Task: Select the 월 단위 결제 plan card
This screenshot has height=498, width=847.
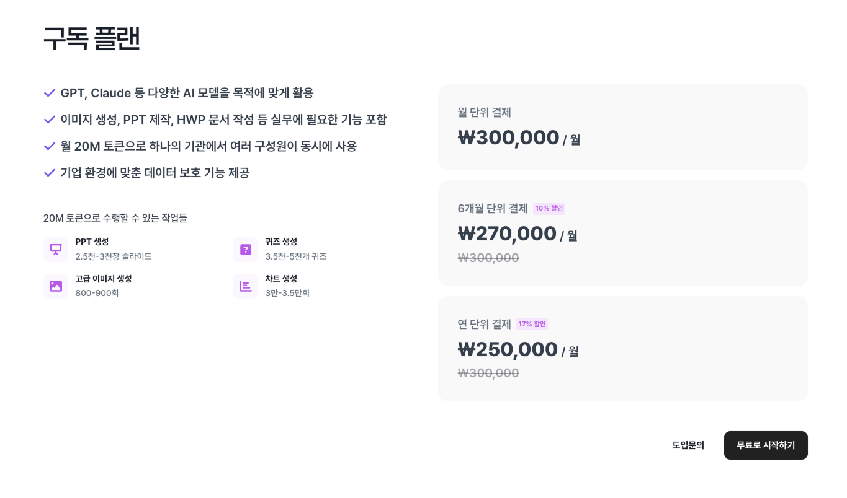Action: [623, 127]
